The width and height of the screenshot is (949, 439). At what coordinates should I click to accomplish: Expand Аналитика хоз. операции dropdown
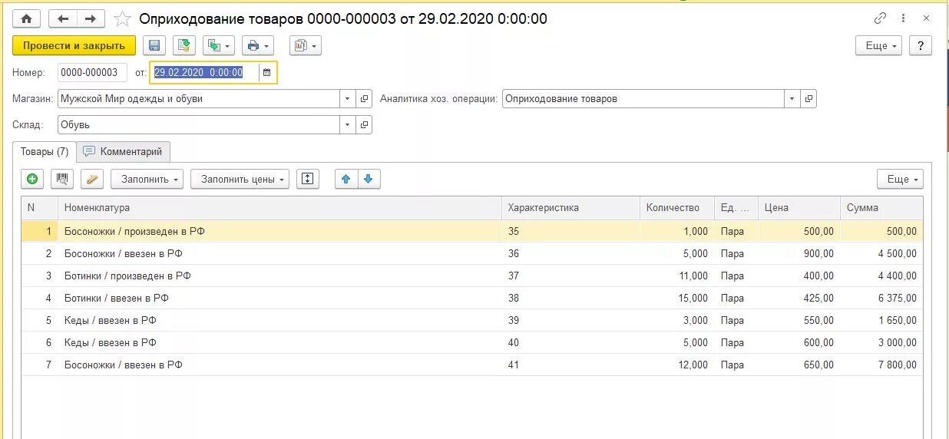[792, 99]
